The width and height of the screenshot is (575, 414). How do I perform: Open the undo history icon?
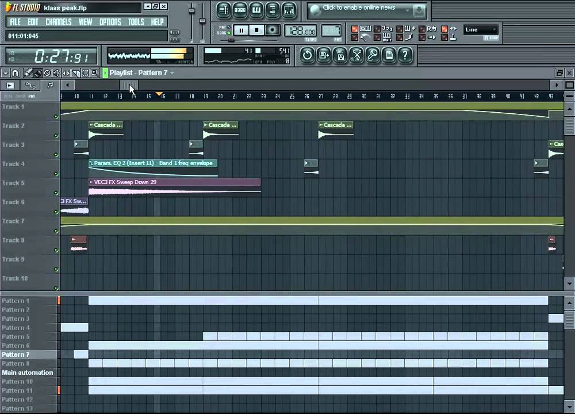[307, 55]
